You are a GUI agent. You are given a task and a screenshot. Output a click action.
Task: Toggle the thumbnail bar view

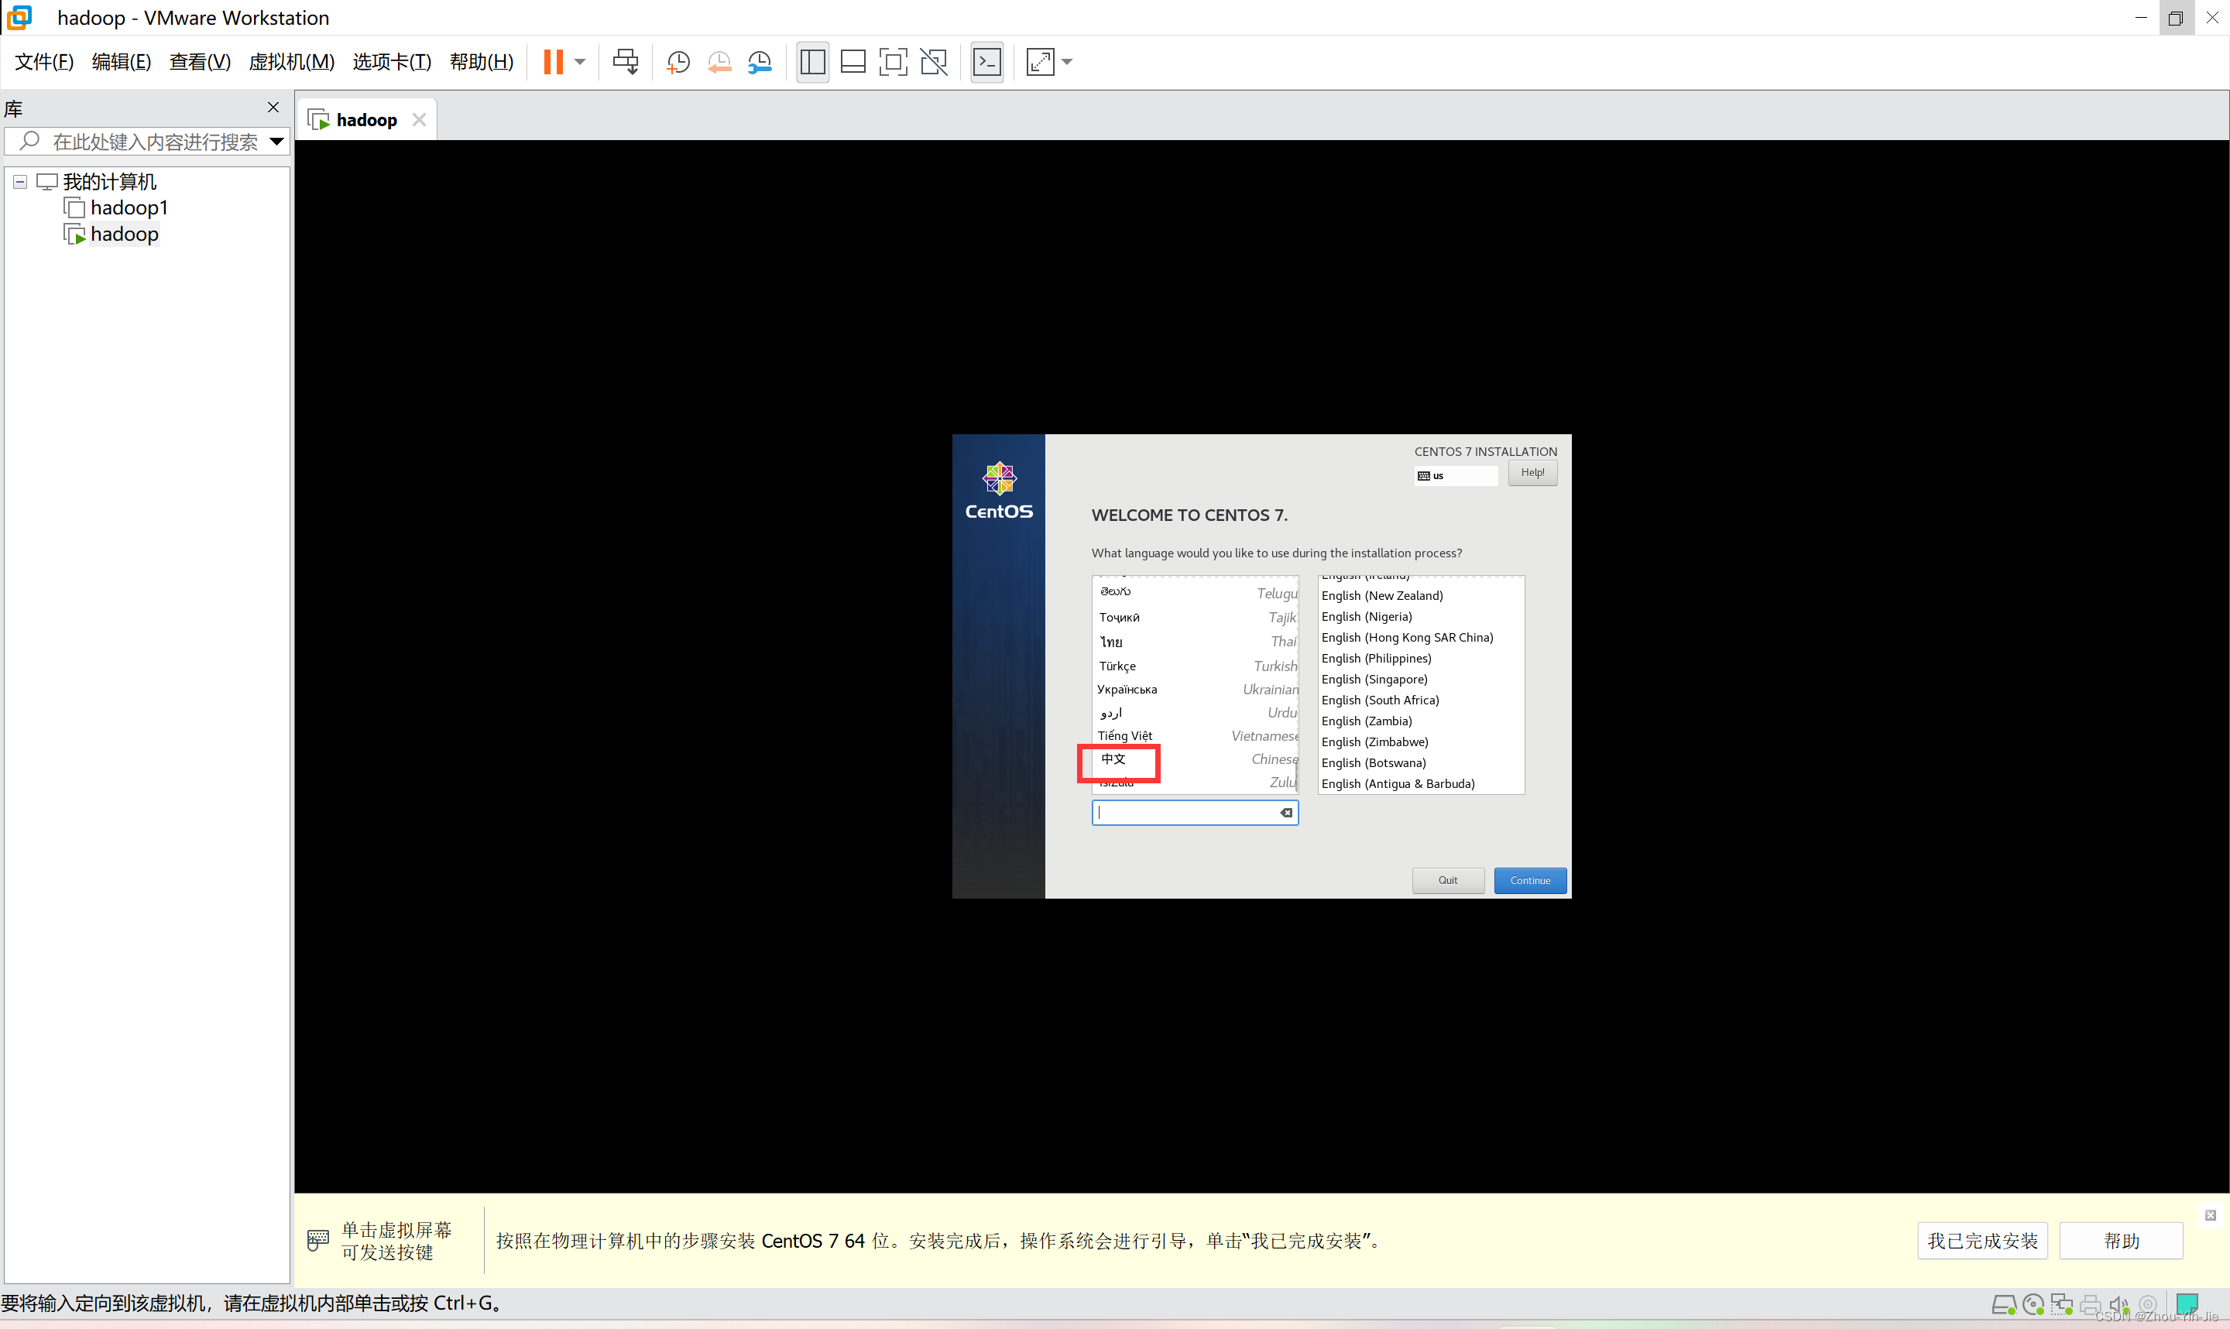pyautogui.click(x=853, y=62)
